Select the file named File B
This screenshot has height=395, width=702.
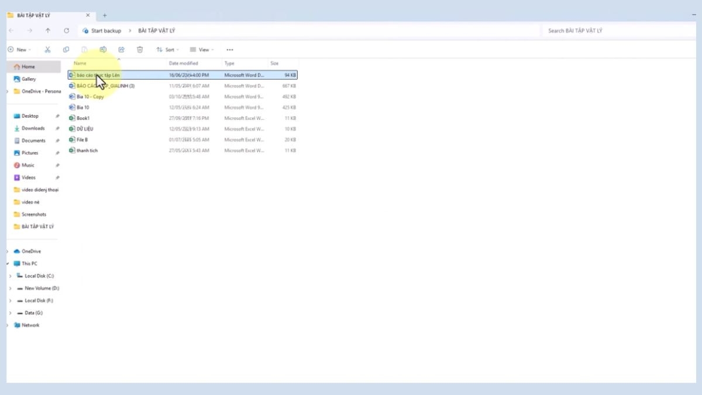tap(183, 140)
